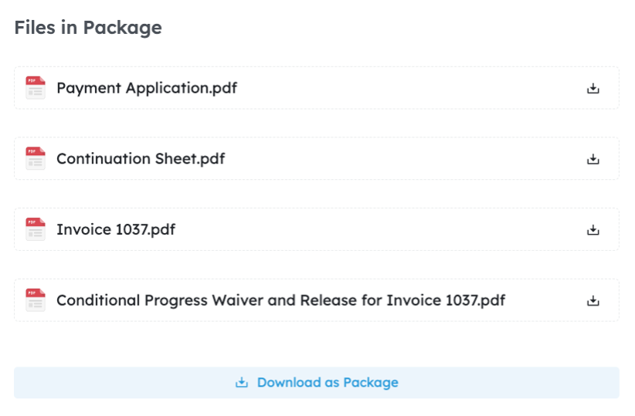
Task: Open the Continuation Sheet.pdf file name
Action: (141, 159)
